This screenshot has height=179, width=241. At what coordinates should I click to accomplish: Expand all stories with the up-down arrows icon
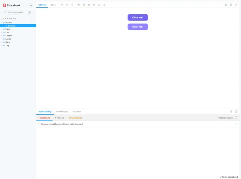pyautogui.click(x=32, y=19)
